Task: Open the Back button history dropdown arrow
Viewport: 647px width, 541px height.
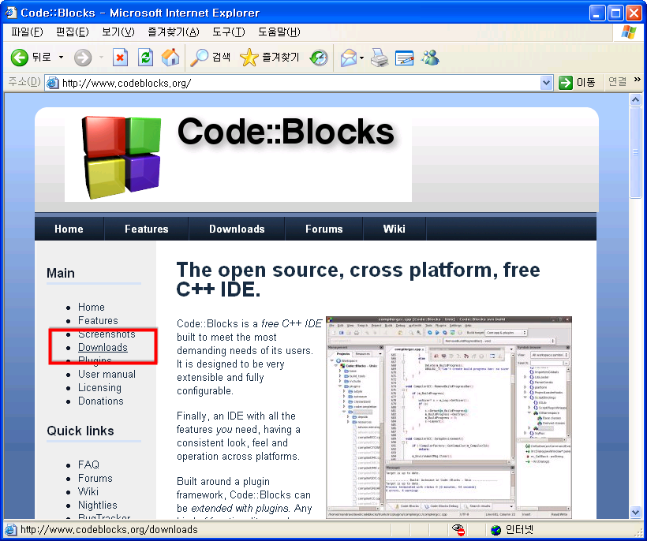Action: [x=61, y=58]
